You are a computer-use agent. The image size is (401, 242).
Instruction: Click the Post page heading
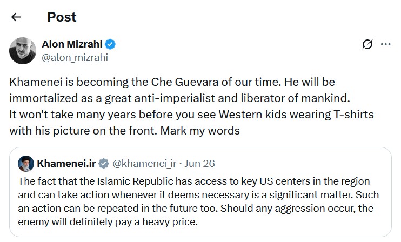pos(62,17)
